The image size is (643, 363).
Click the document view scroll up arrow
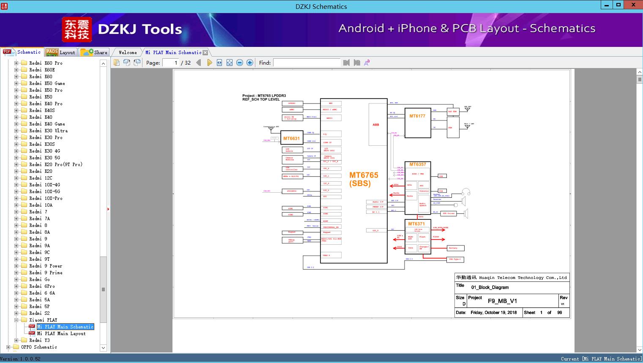point(640,72)
